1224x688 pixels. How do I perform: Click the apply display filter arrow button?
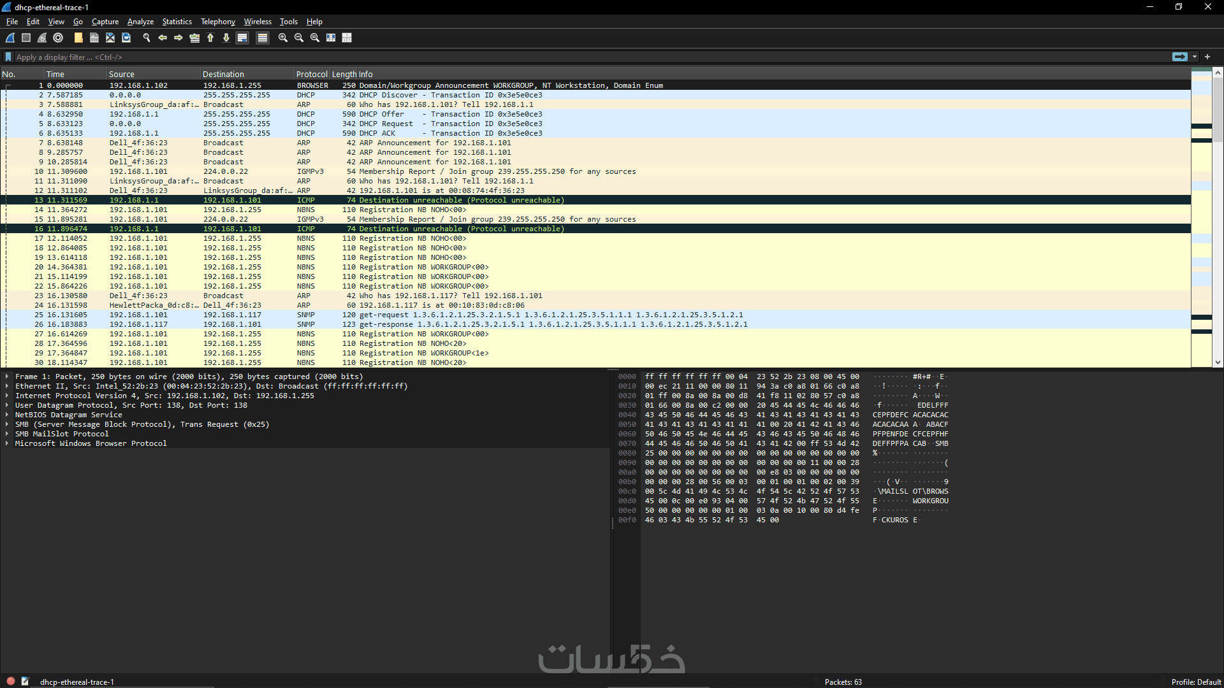(x=1179, y=57)
